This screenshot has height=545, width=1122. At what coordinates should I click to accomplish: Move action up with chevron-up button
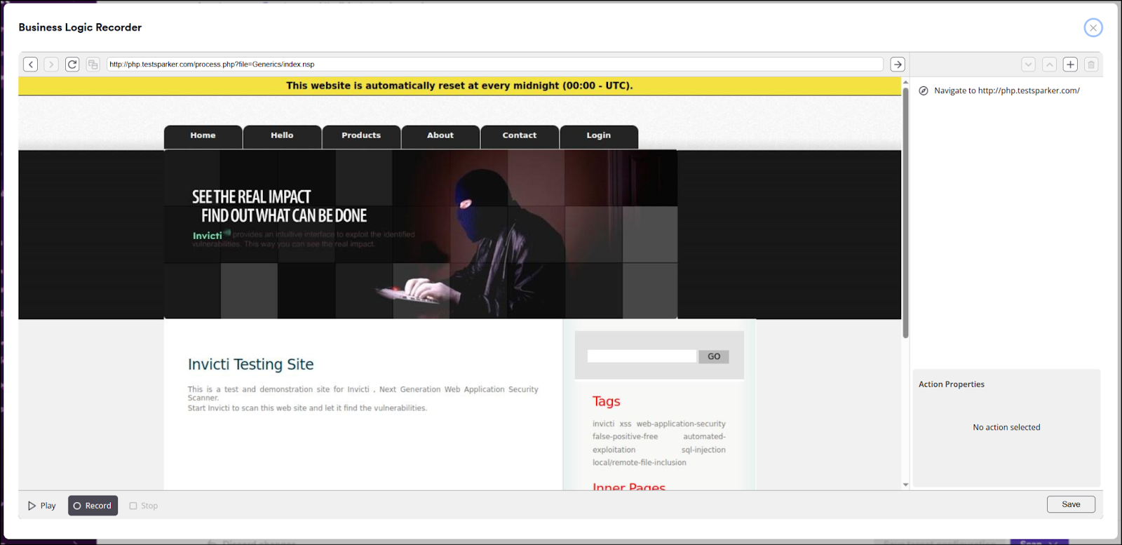(1049, 65)
